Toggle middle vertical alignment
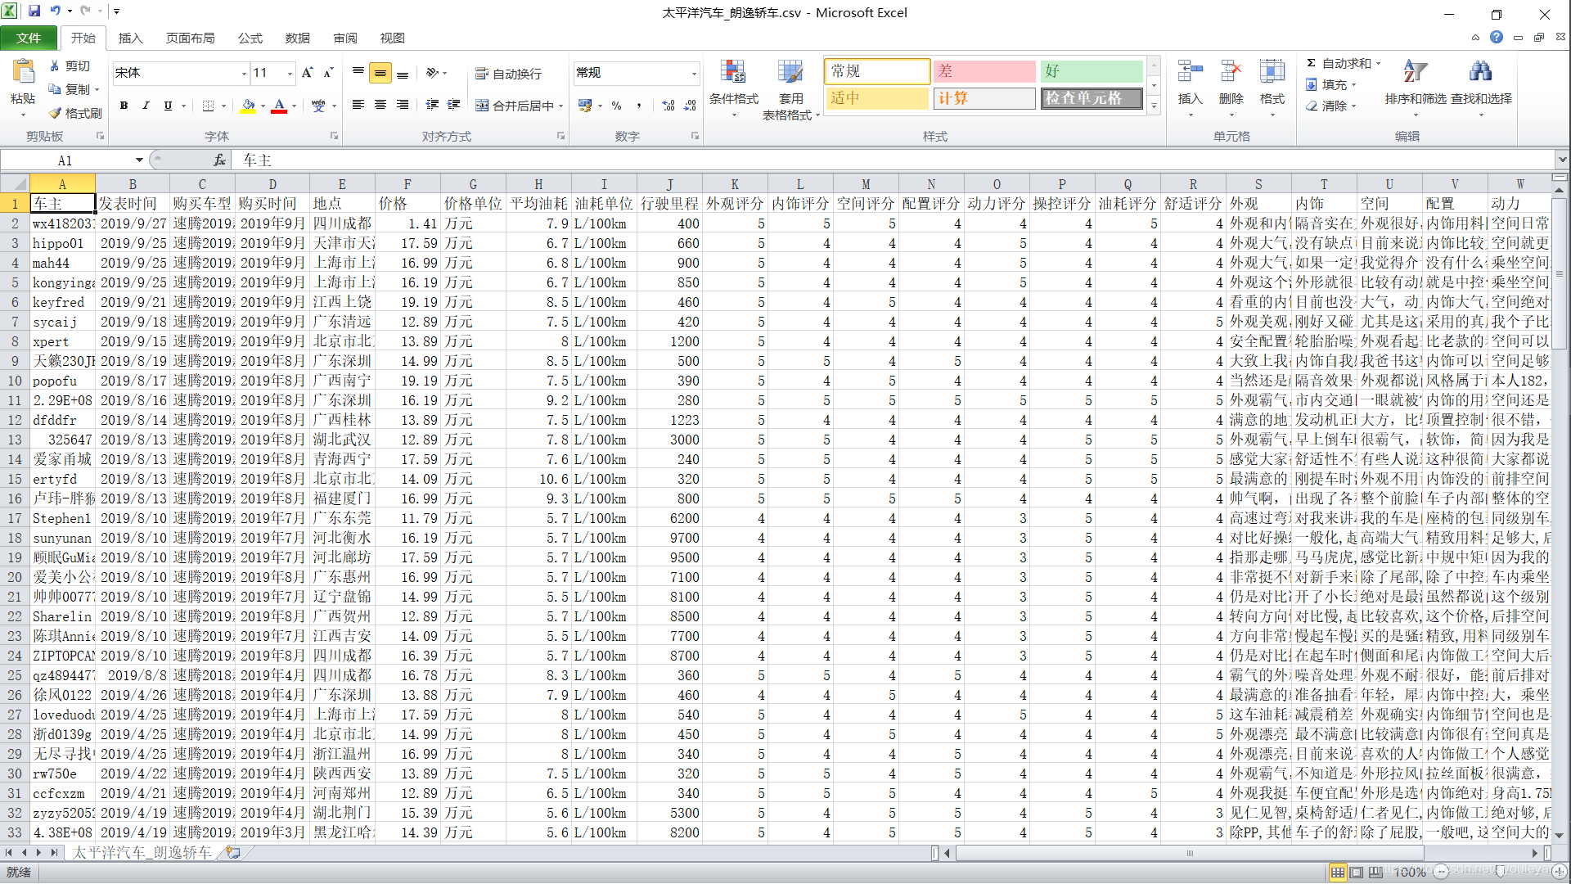Image resolution: width=1571 pixels, height=884 pixels. (x=380, y=73)
